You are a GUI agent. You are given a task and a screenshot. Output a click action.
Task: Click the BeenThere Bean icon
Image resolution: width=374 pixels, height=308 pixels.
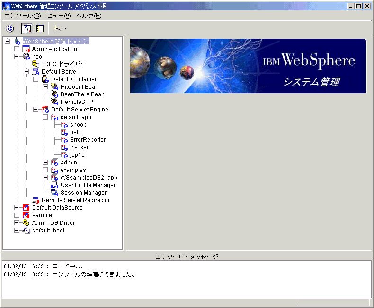pyautogui.click(x=54, y=94)
